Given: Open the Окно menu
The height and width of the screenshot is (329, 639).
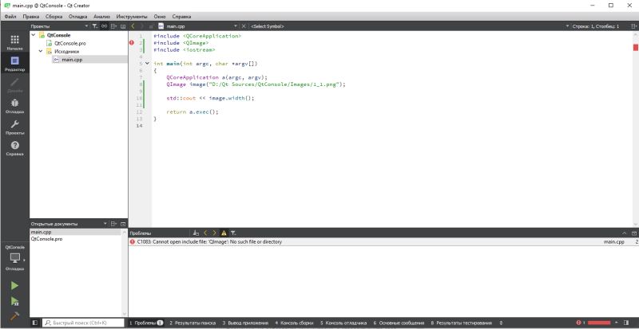Looking at the screenshot, I should pyautogui.click(x=160, y=17).
